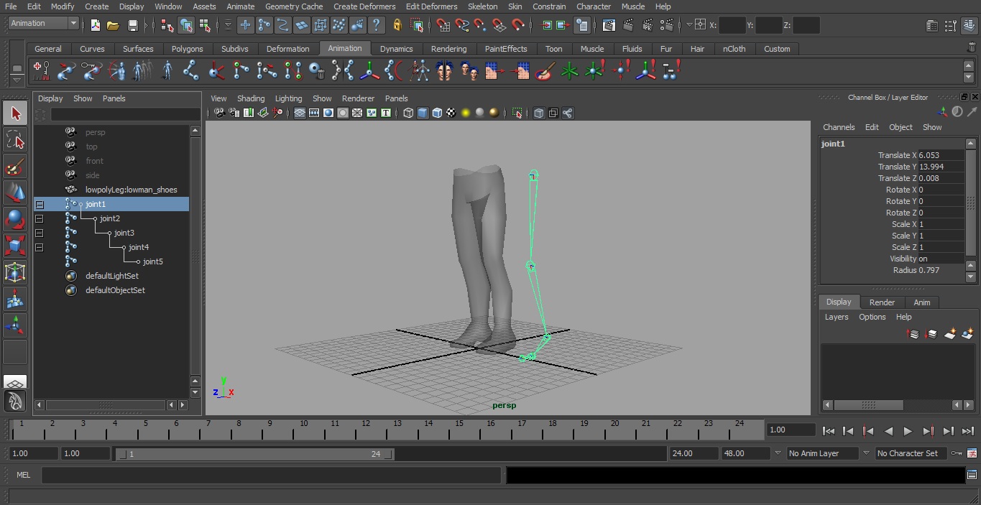Click the green Point Constraint shelf icon
This screenshot has width=981, height=505.
[570, 70]
